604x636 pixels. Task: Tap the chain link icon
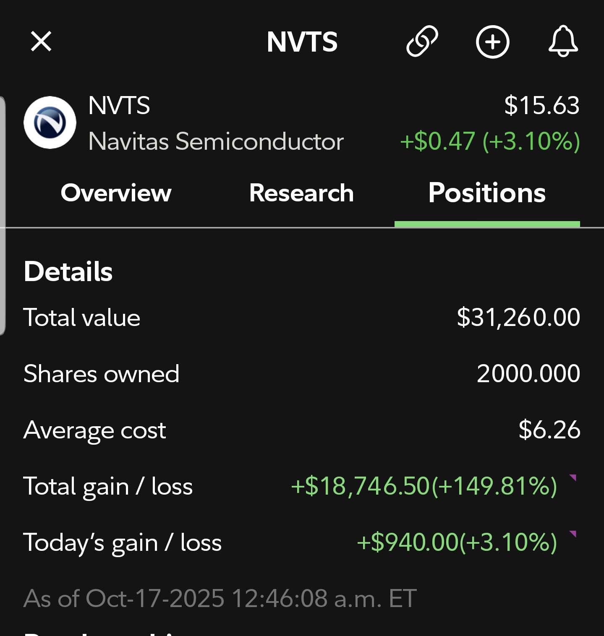pos(422,42)
